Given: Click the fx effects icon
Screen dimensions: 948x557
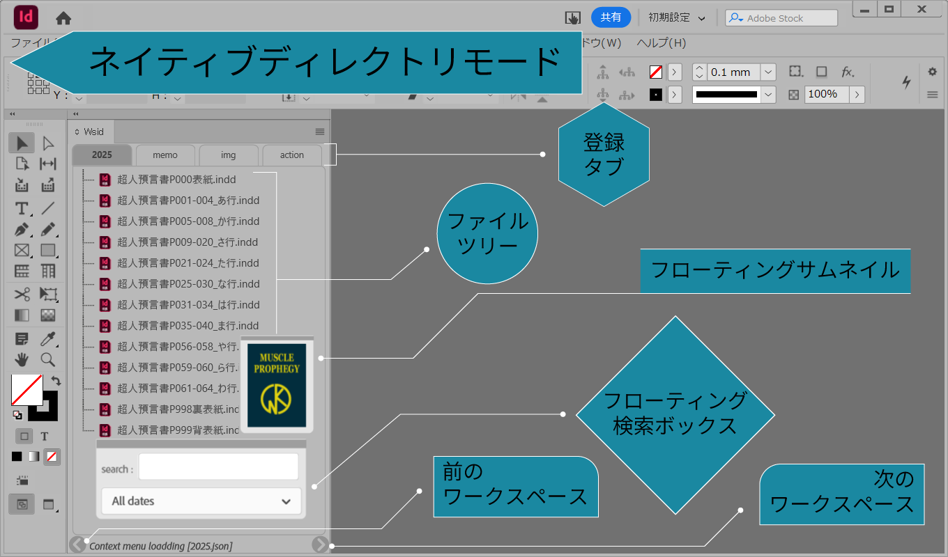Looking at the screenshot, I should tap(847, 72).
